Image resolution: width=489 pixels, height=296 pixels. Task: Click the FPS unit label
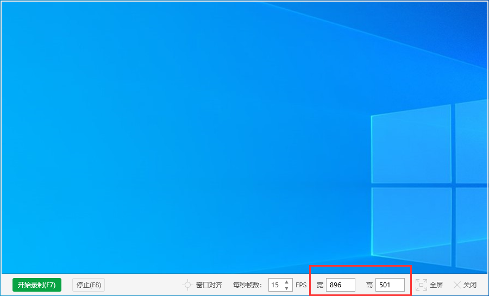(x=301, y=285)
